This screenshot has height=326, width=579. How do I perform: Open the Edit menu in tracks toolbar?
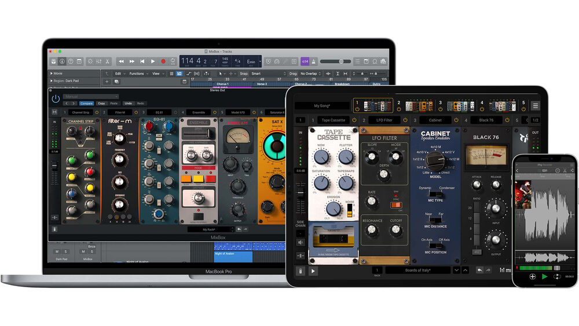click(x=119, y=74)
